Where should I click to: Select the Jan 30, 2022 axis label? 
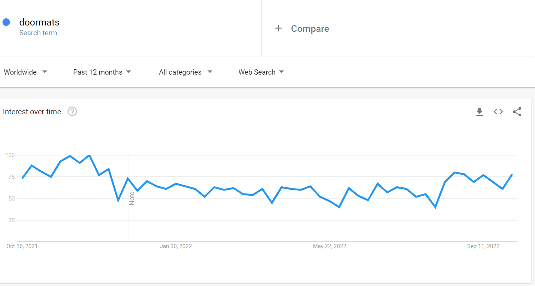pos(176,246)
